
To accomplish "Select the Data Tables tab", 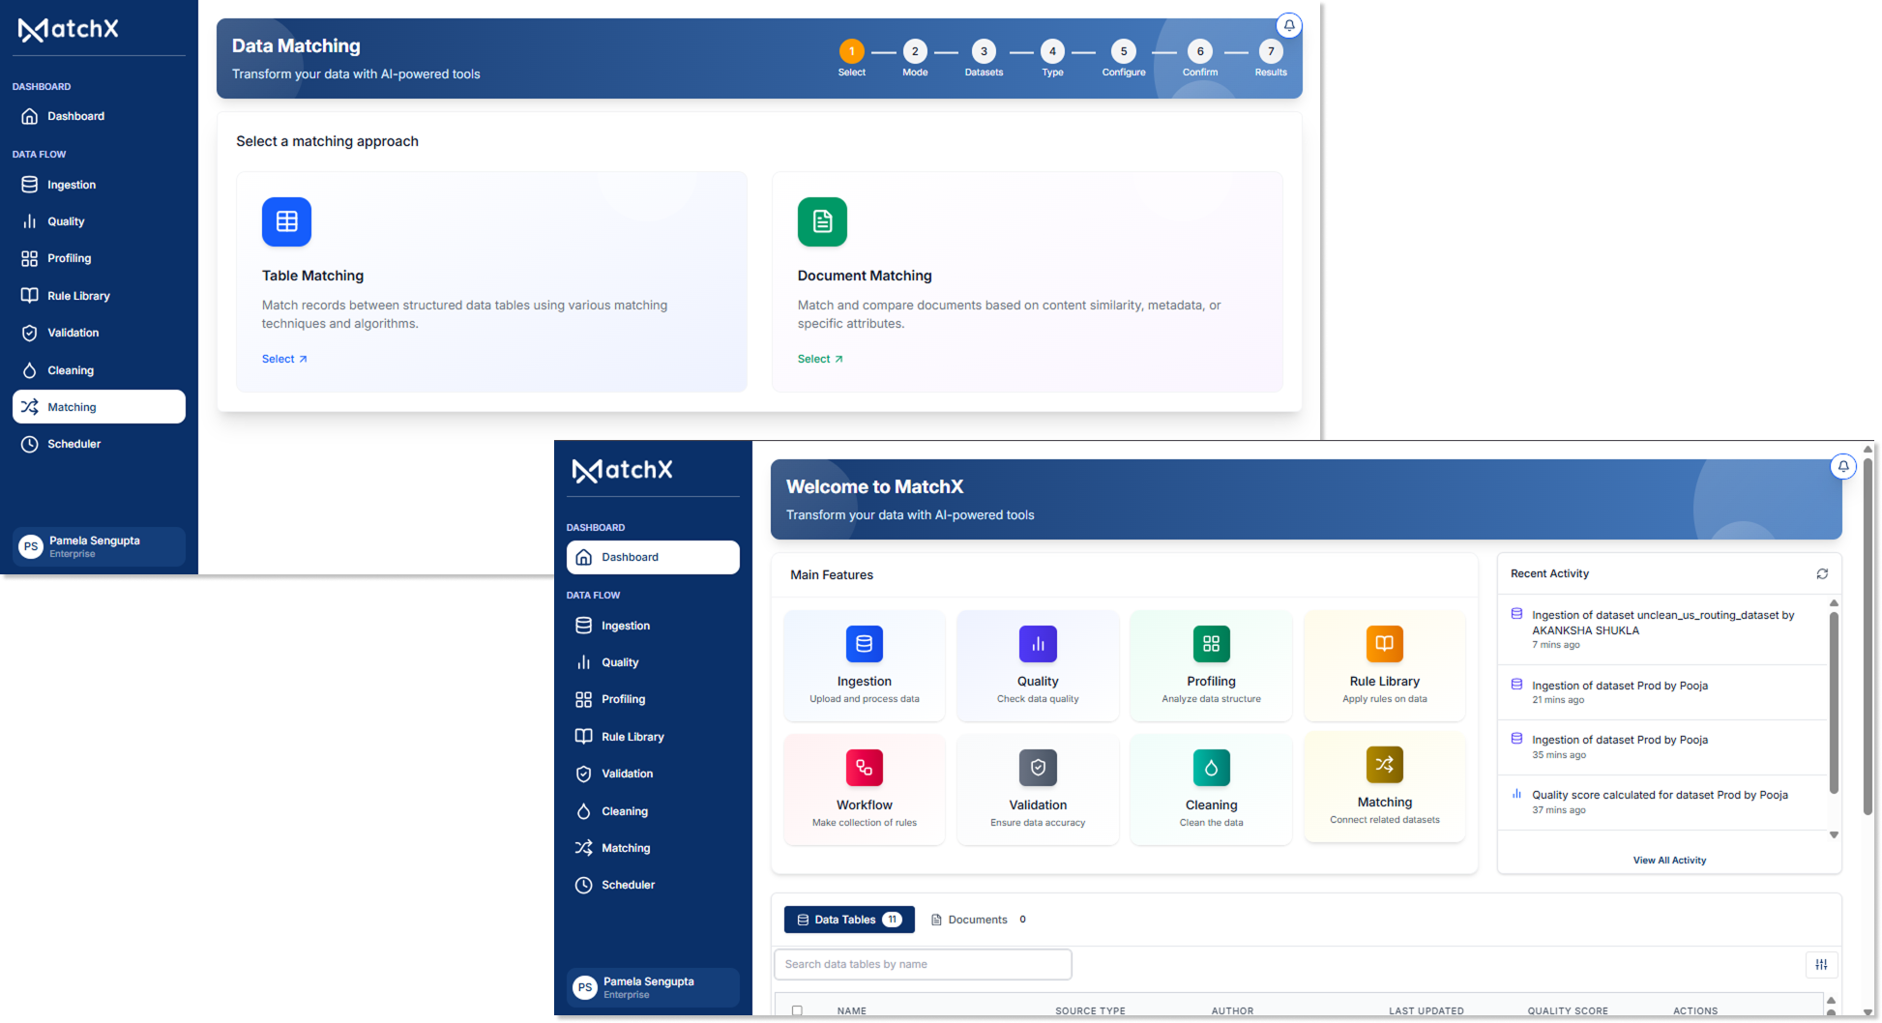I will point(849,920).
